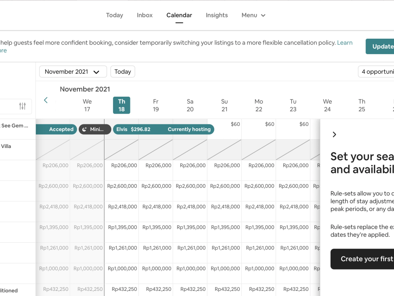
Task: Click the $60 price cell under Su 21
Action: click(x=225, y=129)
